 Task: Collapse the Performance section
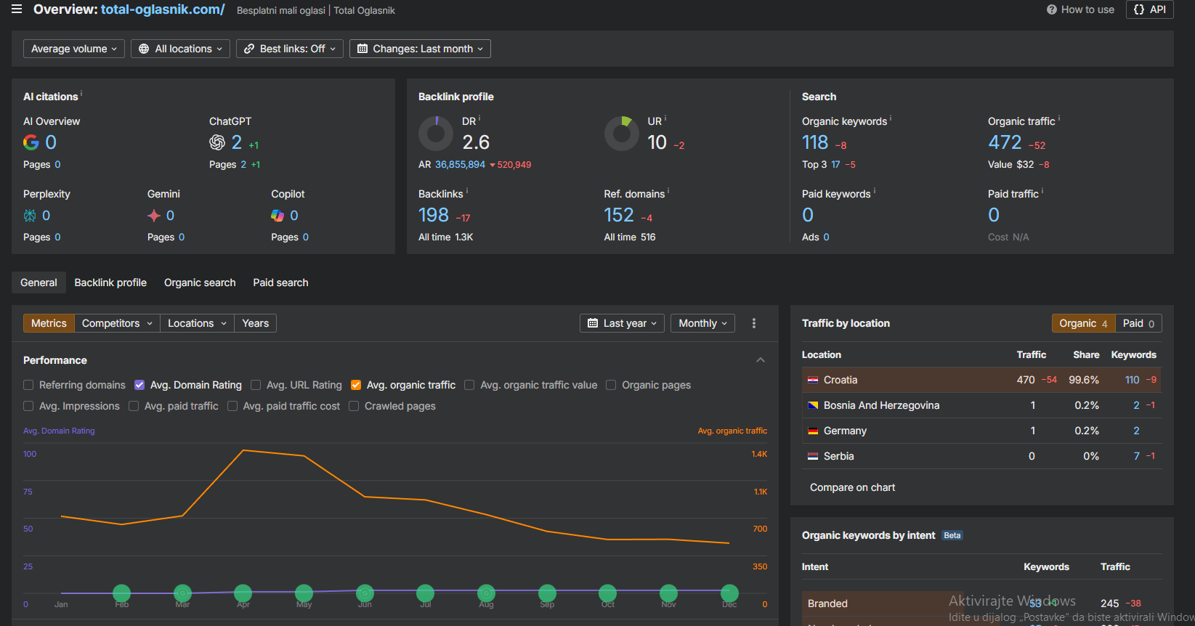(x=761, y=360)
